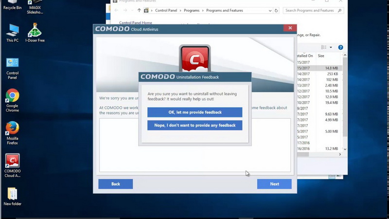The height and width of the screenshot is (219, 389).
Task: Select the Control Panel desktop icon
Action: pyautogui.click(x=13, y=69)
